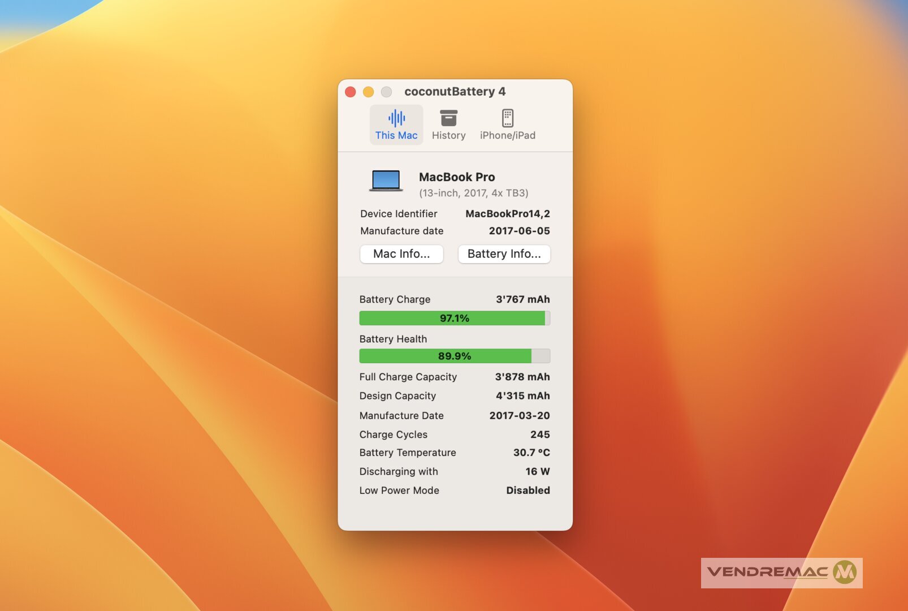Click the Low Power Mode Disabled value
This screenshot has height=611, width=908.
(527, 490)
